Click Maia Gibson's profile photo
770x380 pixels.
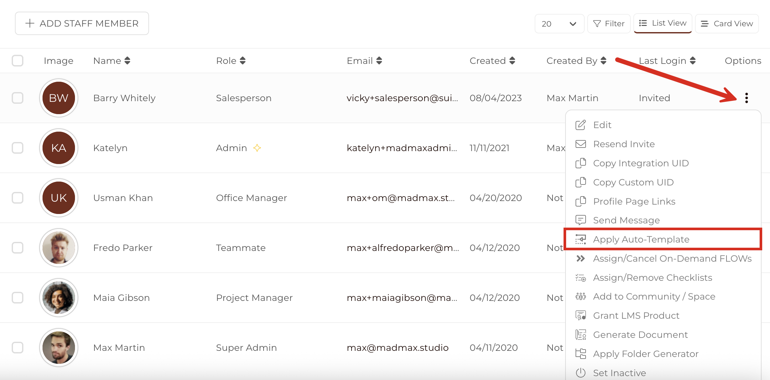pos(59,298)
